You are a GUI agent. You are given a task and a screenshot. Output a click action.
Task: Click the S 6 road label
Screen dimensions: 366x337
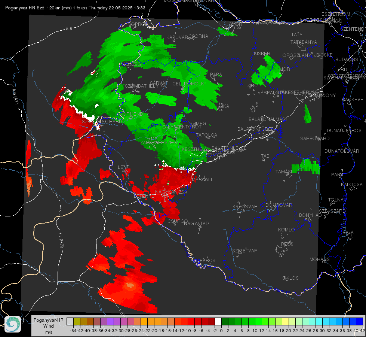pos(69,28)
